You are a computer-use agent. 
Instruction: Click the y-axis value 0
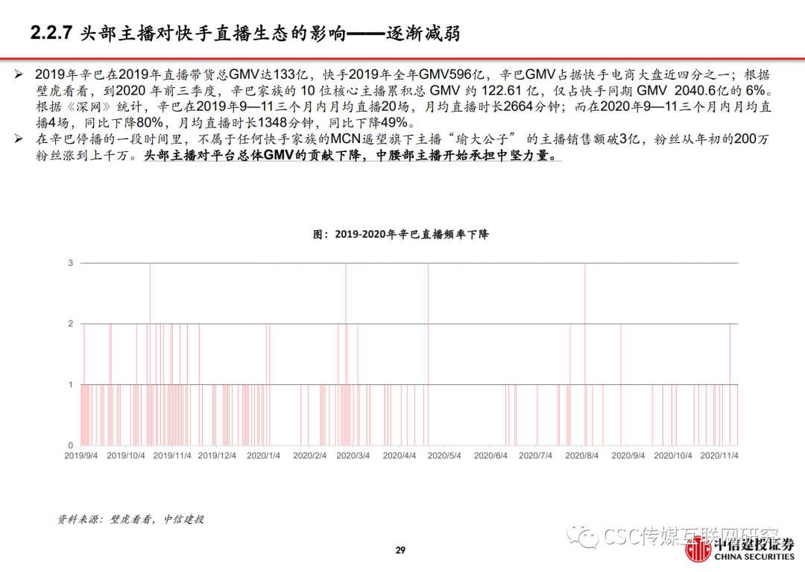point(71,445)
